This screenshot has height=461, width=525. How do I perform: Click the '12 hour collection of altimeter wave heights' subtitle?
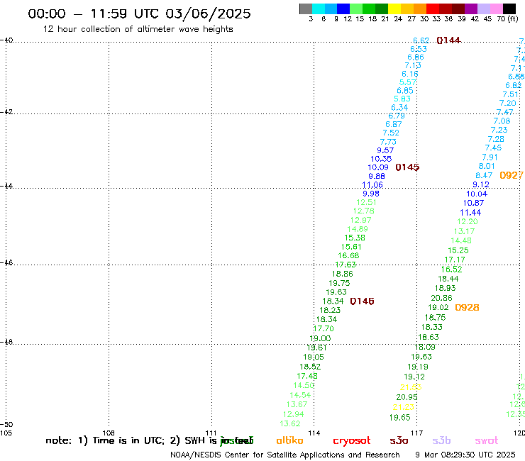coord(138,29)
